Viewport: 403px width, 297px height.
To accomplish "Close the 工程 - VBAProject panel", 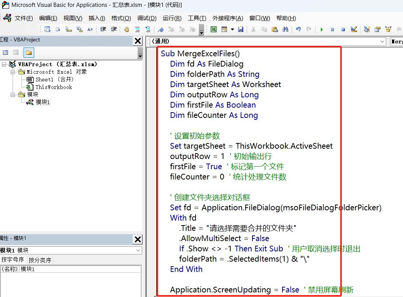I will coord(138,41).
